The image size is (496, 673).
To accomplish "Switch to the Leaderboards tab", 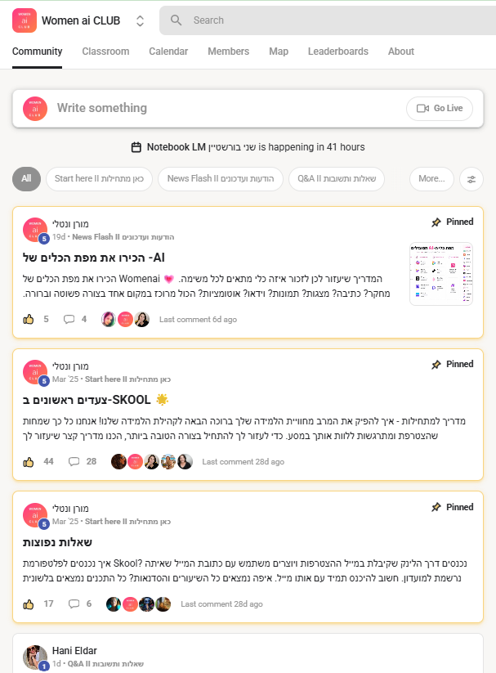I will [338, 52].
